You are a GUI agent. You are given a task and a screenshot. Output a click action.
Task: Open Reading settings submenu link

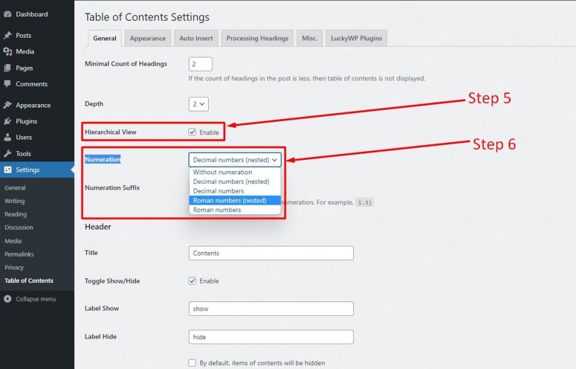(15, 214)
